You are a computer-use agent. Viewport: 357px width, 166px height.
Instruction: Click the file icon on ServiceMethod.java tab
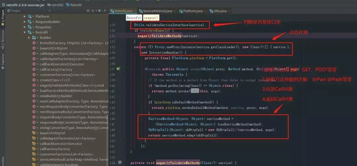point(141,11)
